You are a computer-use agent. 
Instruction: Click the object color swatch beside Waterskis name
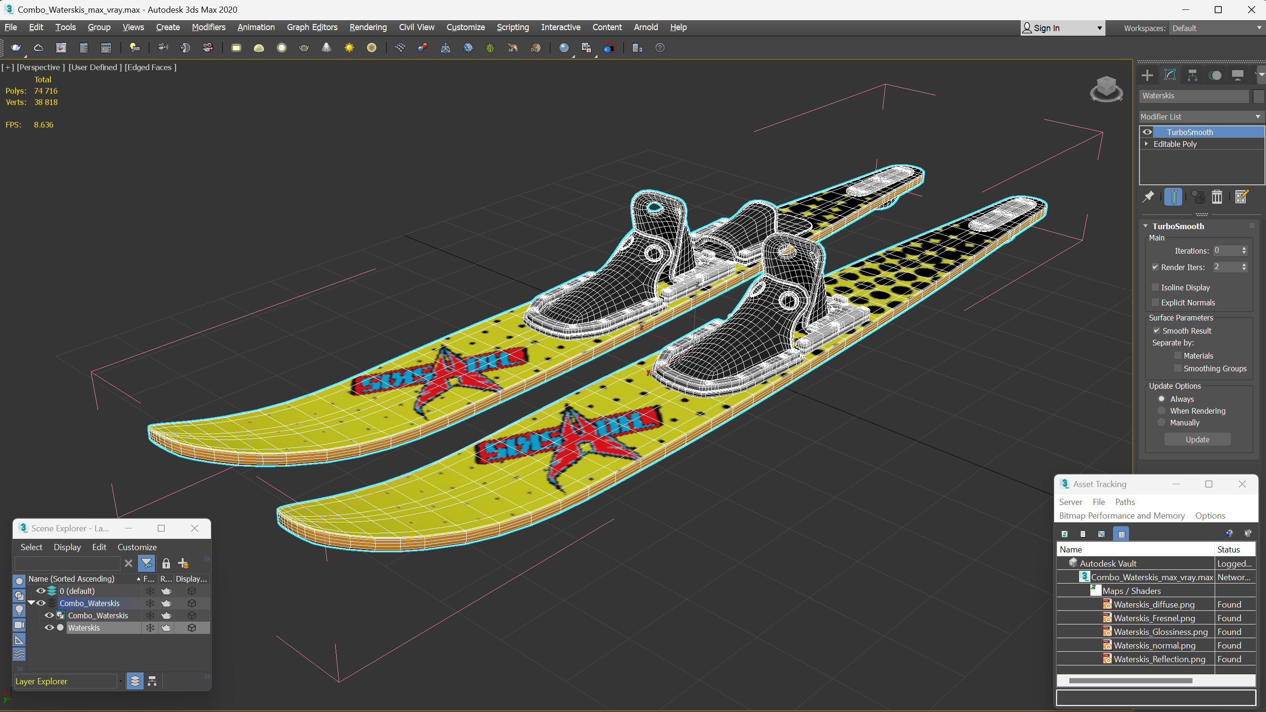tap(1258, 96)
